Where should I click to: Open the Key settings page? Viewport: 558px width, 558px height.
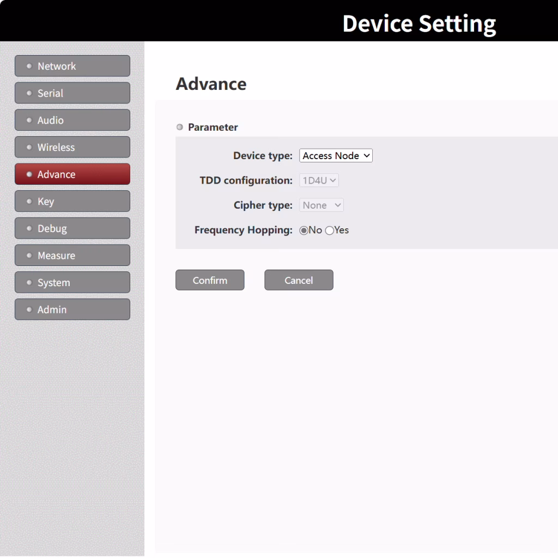pyautogui.click(x=72, y=201)
